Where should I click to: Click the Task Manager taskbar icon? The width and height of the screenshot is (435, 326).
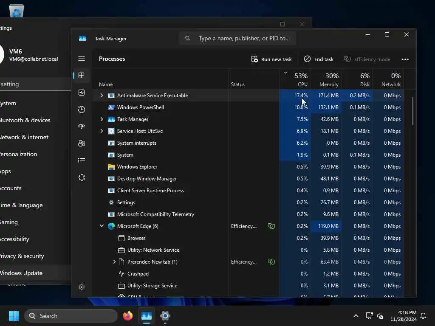pyautogui.click(x=147, y=316)
